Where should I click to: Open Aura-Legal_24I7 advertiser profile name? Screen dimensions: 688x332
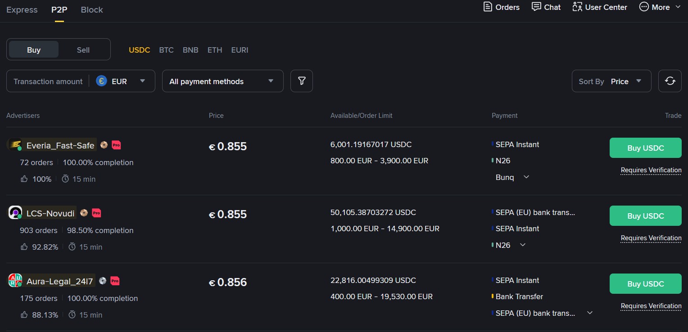click(60, 282)
